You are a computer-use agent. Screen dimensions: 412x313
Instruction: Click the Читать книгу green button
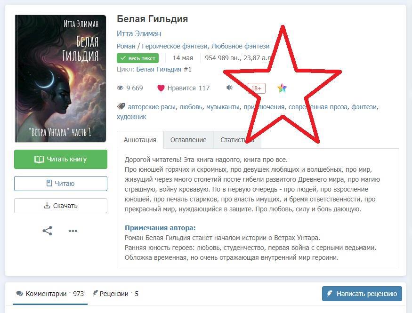(61, 159)
